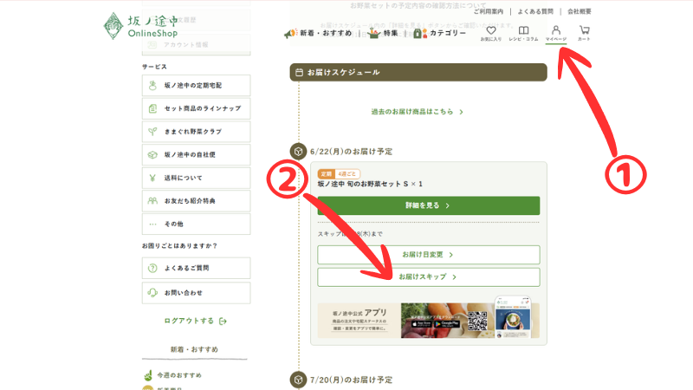This screenshot has width=693, height=390.
Task: Click chevron on 詳細を見る button
Action: (x=447, y=205)
